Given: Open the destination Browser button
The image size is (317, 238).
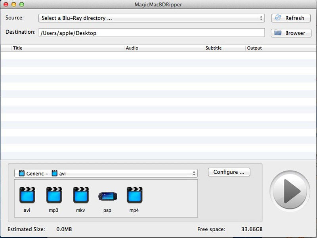Looking at the screenshot, I should 291,33.
